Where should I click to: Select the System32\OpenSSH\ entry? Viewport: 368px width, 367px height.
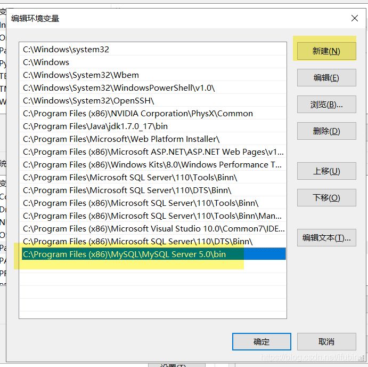[x=153, y=101]
